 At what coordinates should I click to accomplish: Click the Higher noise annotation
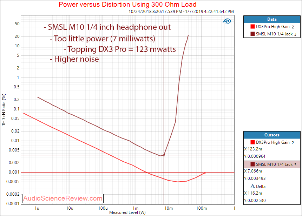click(x=74, y=59)
